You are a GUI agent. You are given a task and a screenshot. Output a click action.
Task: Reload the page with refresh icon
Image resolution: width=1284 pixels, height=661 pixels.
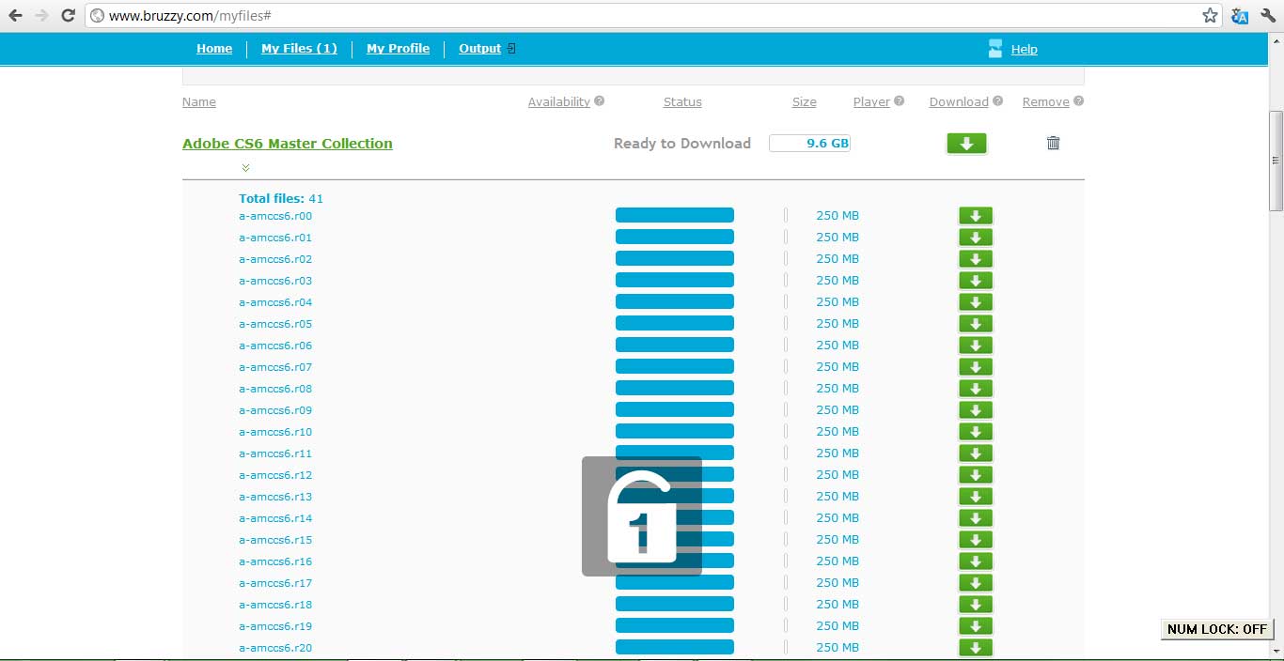pos(68,15)
